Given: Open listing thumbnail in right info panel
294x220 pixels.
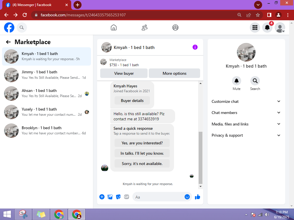Looking at the screenshot, I should 246,52.
